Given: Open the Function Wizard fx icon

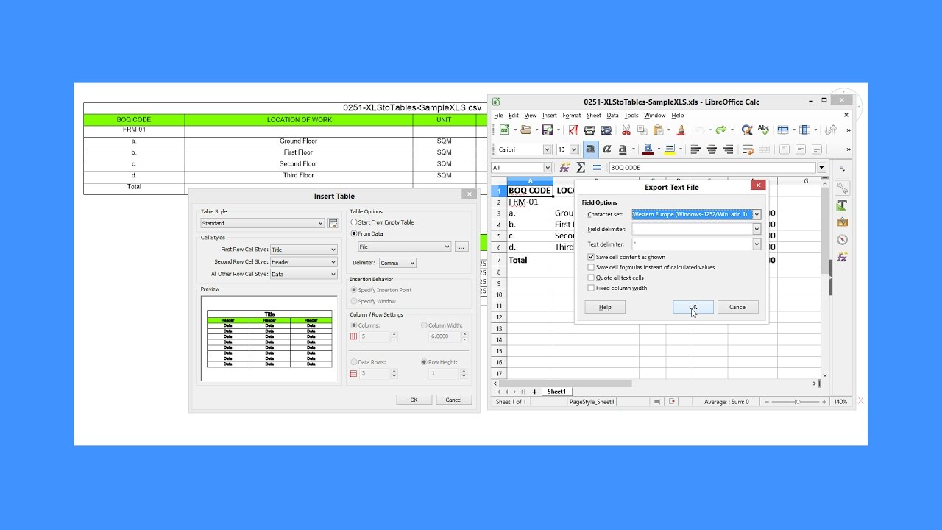Looking at the screenshot, I should coord(564,168).
